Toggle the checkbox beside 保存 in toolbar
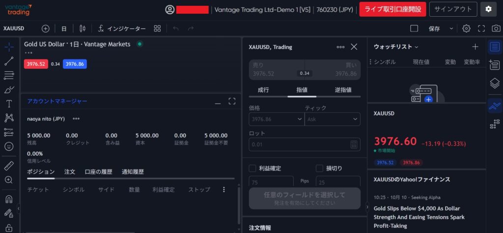This screenshot has height=233, width=503. click(x=414, y=29)
